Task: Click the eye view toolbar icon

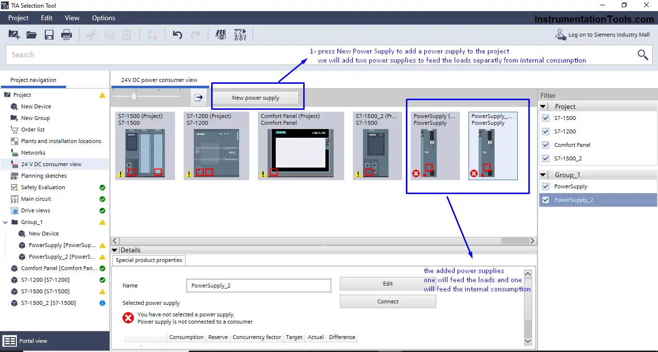Action: tap(221, 35)
